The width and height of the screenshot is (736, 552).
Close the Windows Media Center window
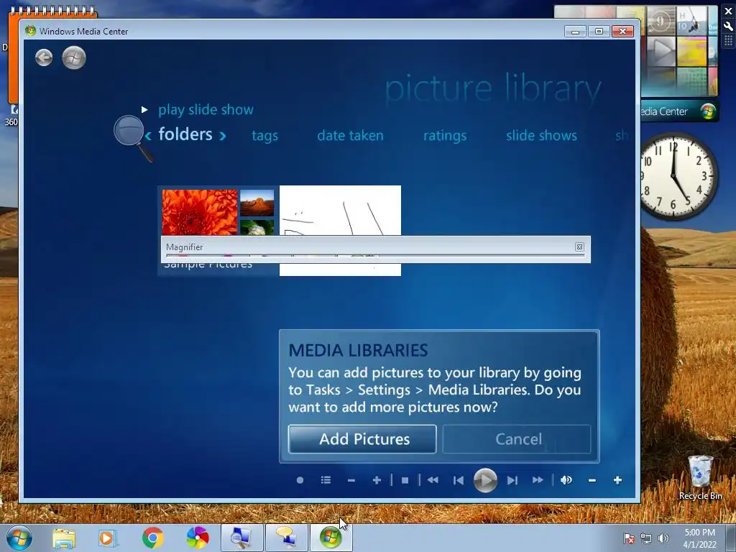tap(623, 32)
